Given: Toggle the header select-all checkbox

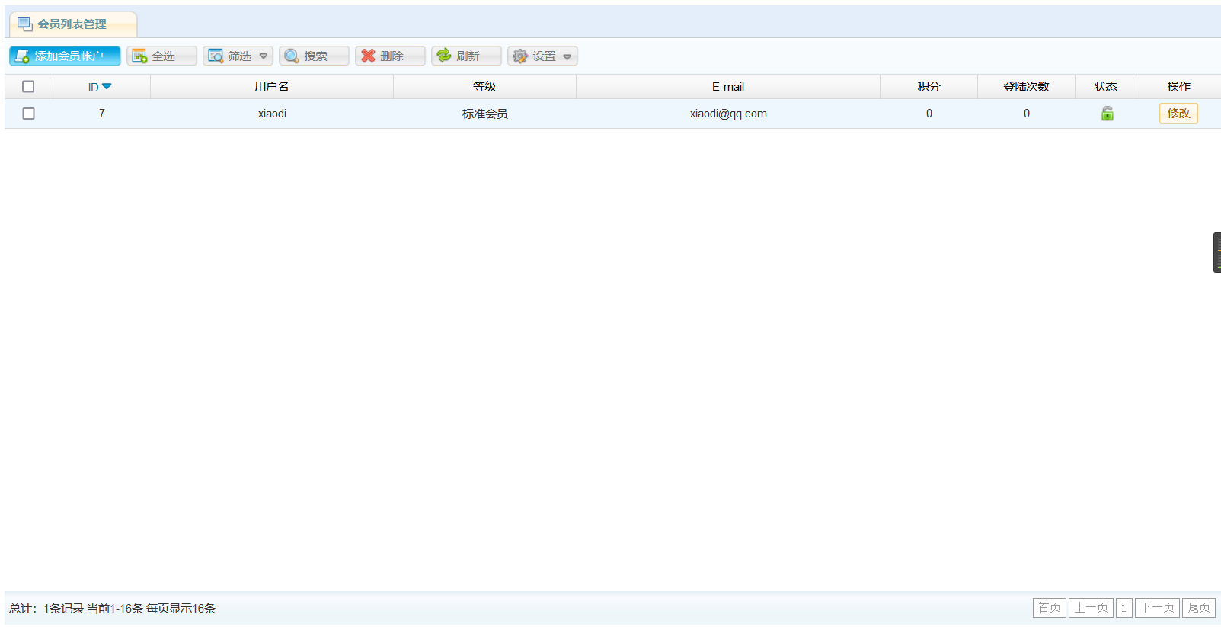Looking at the screenshot, I should 28,87.
